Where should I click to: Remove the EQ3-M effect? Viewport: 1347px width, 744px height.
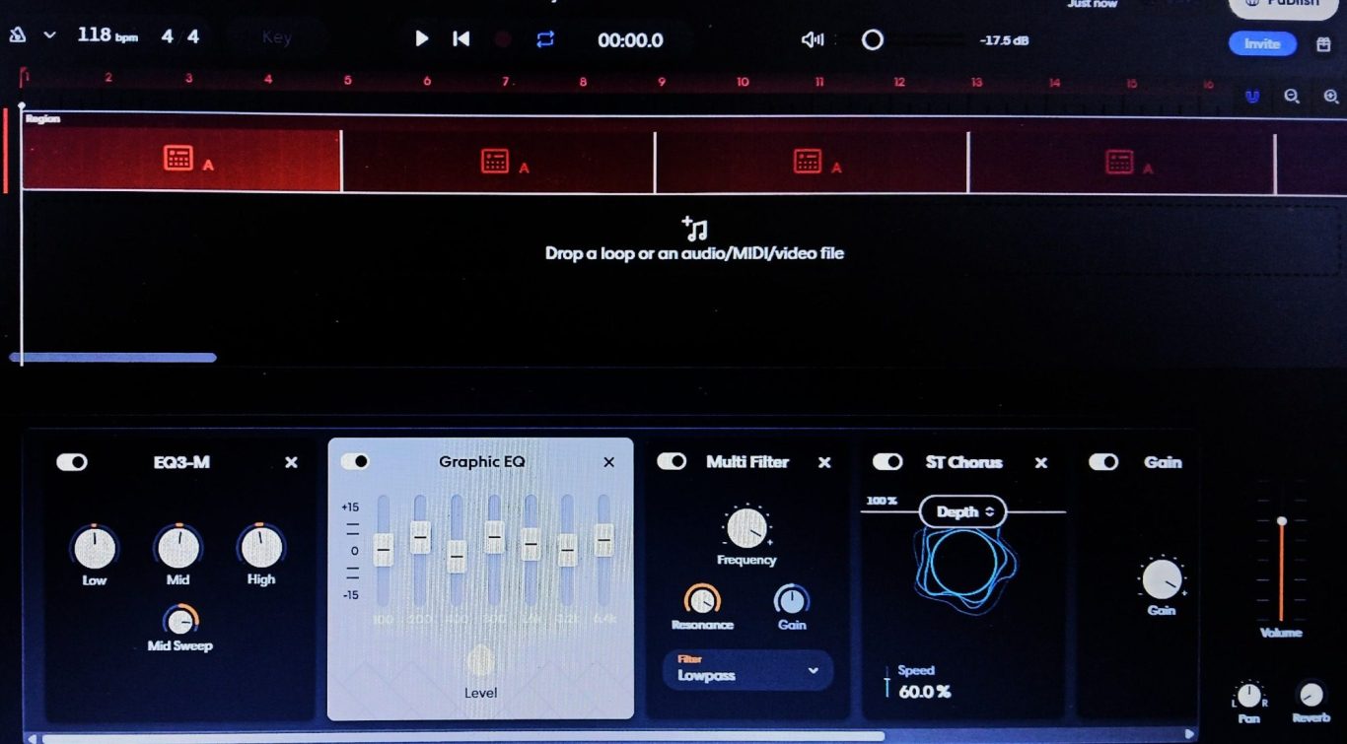click(x=291, y=462)
